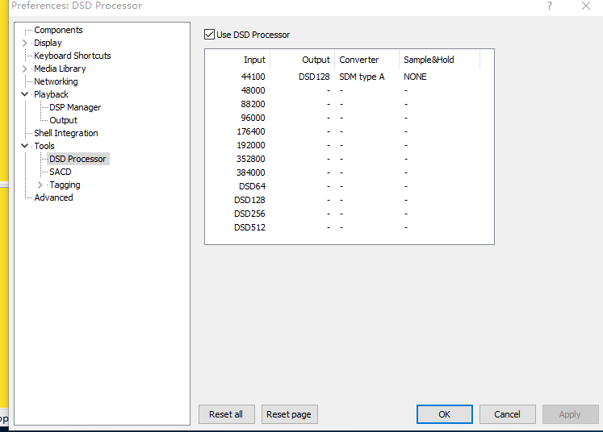
Task: Open Output dropdown cell for 44100 row
Action: (x=314, y=77)
